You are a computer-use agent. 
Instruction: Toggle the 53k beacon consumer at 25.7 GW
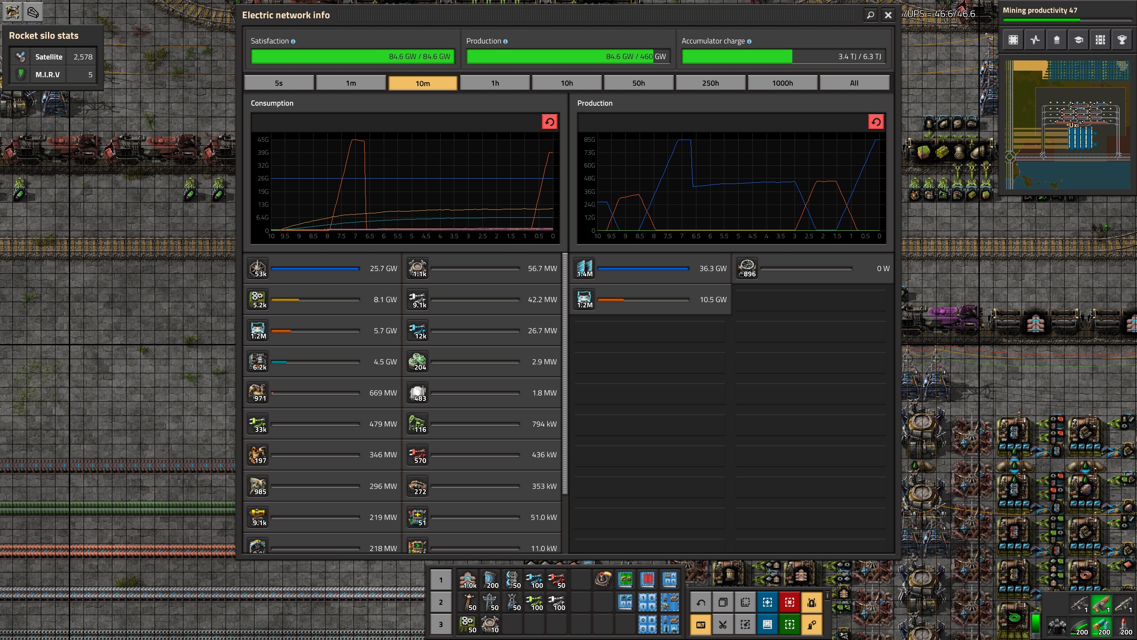(x=323, y=268)
